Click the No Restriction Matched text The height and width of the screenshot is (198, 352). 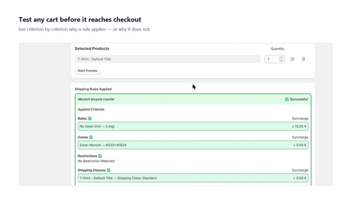[x=96, y=161]
